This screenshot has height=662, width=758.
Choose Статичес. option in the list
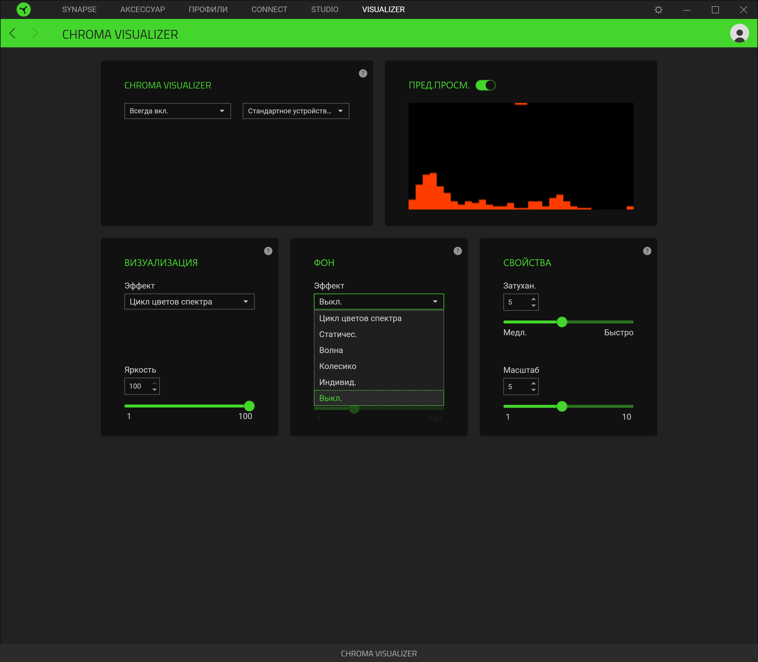[x=338, y=334]
